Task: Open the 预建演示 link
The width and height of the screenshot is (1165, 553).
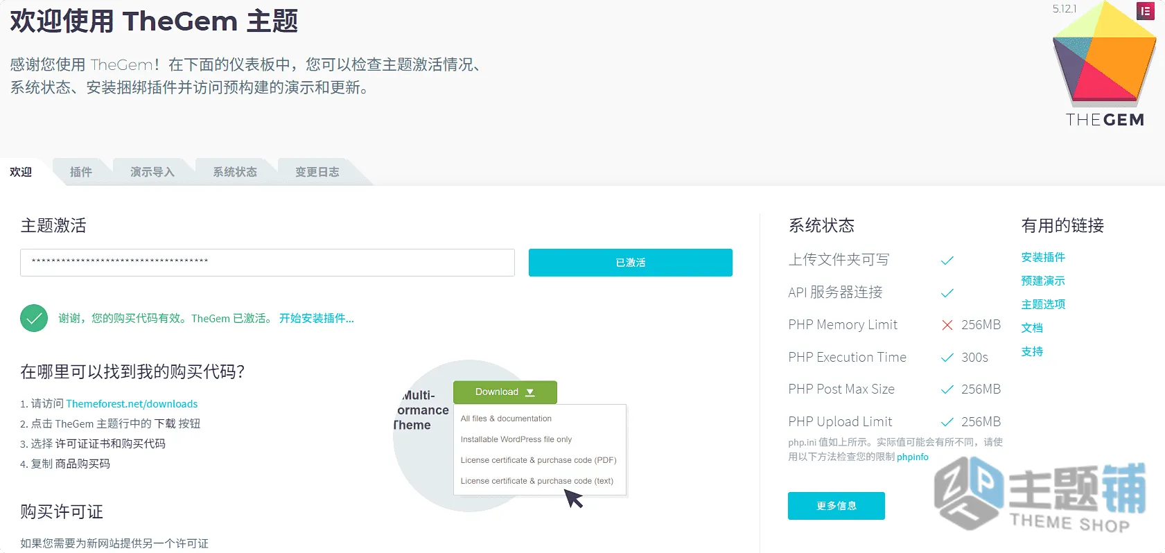Action: click(x=1043, y=281)
